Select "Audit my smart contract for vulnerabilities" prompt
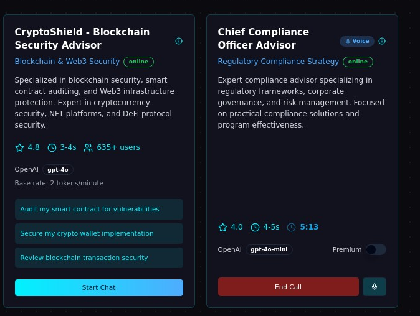420x316 pixels. point(99,209)
